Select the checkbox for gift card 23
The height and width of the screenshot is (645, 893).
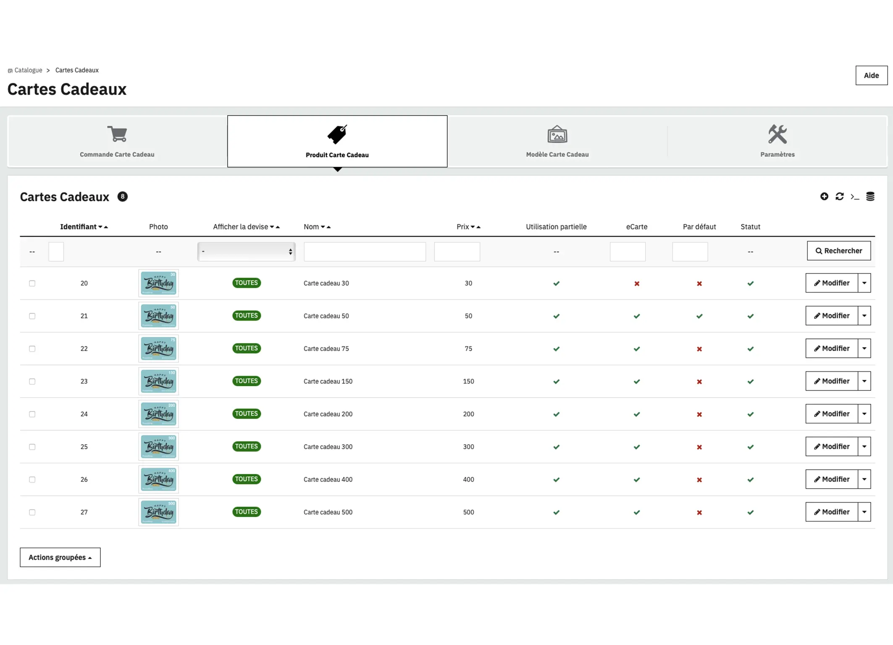pyautogui.click(x=32, y=382)
